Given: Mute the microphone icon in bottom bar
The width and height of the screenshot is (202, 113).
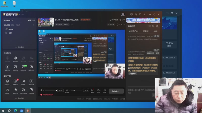Looking at the screenshot, I should pos(41,90).
